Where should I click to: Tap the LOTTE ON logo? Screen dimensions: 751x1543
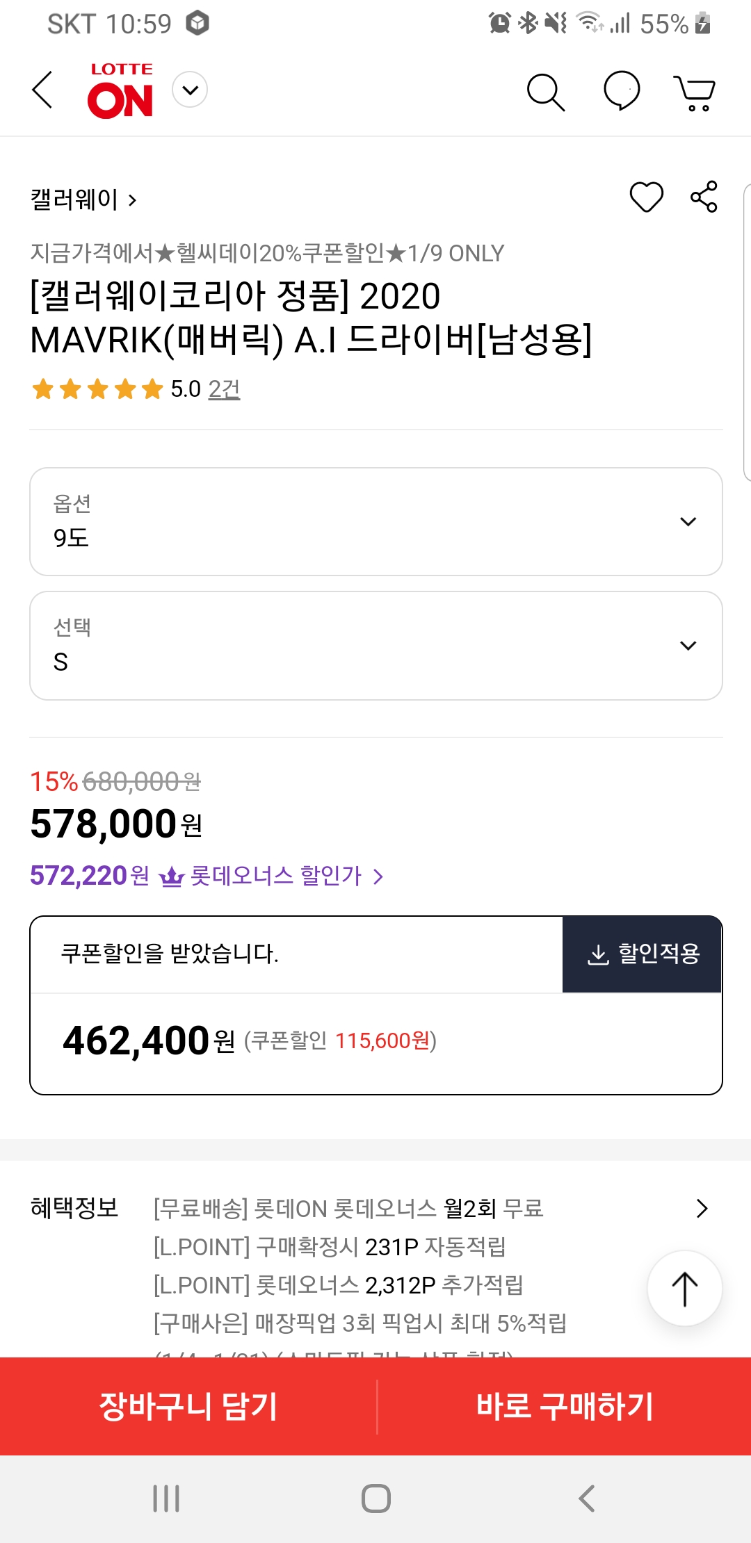(120, 92)
